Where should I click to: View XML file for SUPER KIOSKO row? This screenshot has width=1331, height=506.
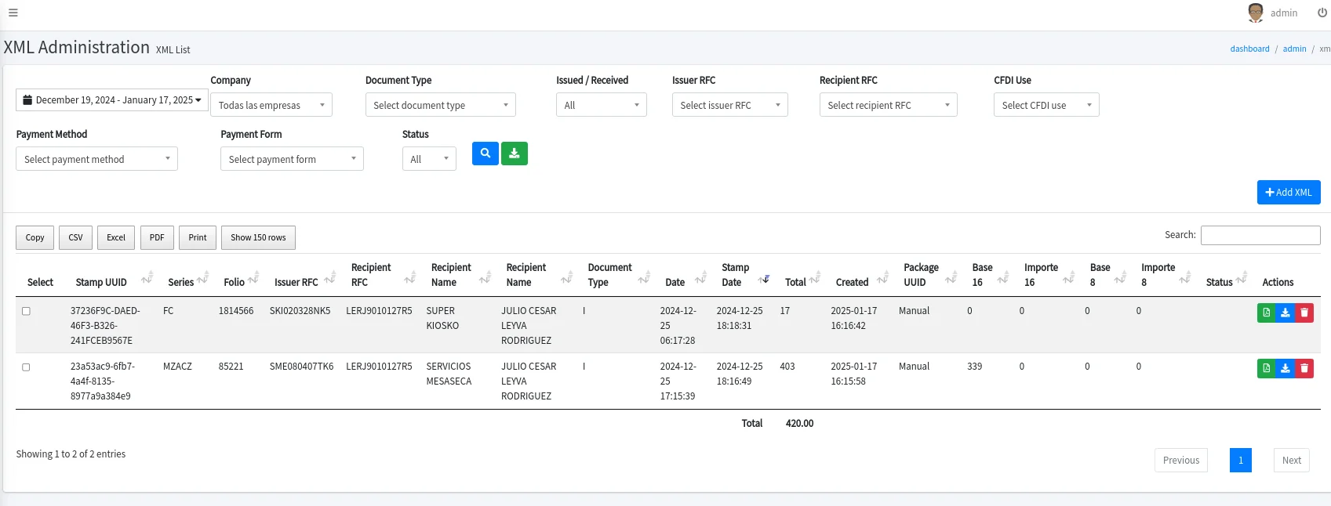(1266, 313)
